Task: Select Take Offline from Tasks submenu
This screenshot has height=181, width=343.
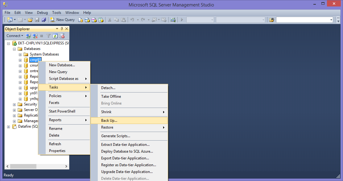Action: (x=129, y=97)
